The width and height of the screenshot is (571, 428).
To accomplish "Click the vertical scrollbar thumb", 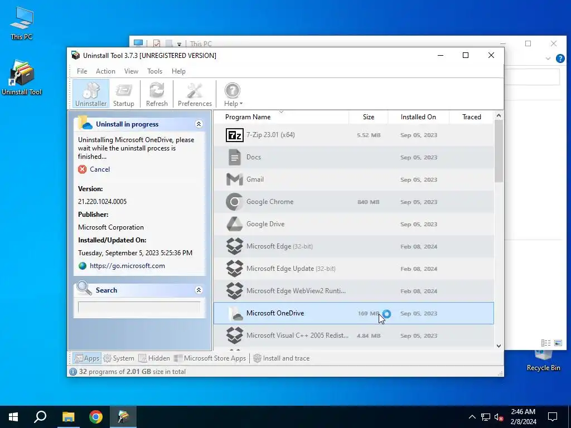I will coord(499,151).
